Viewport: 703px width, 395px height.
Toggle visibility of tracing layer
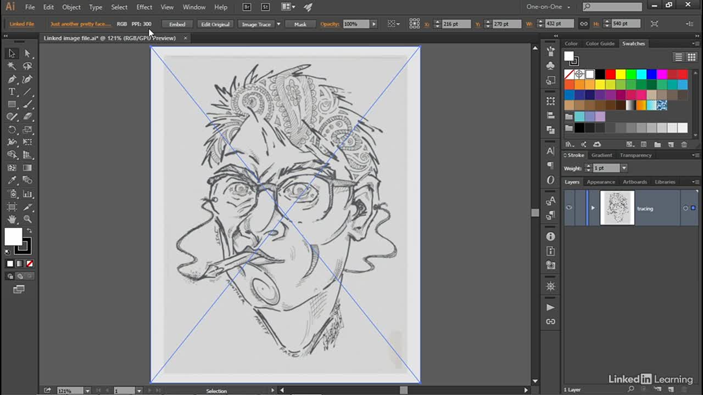(x=569, y=208)
